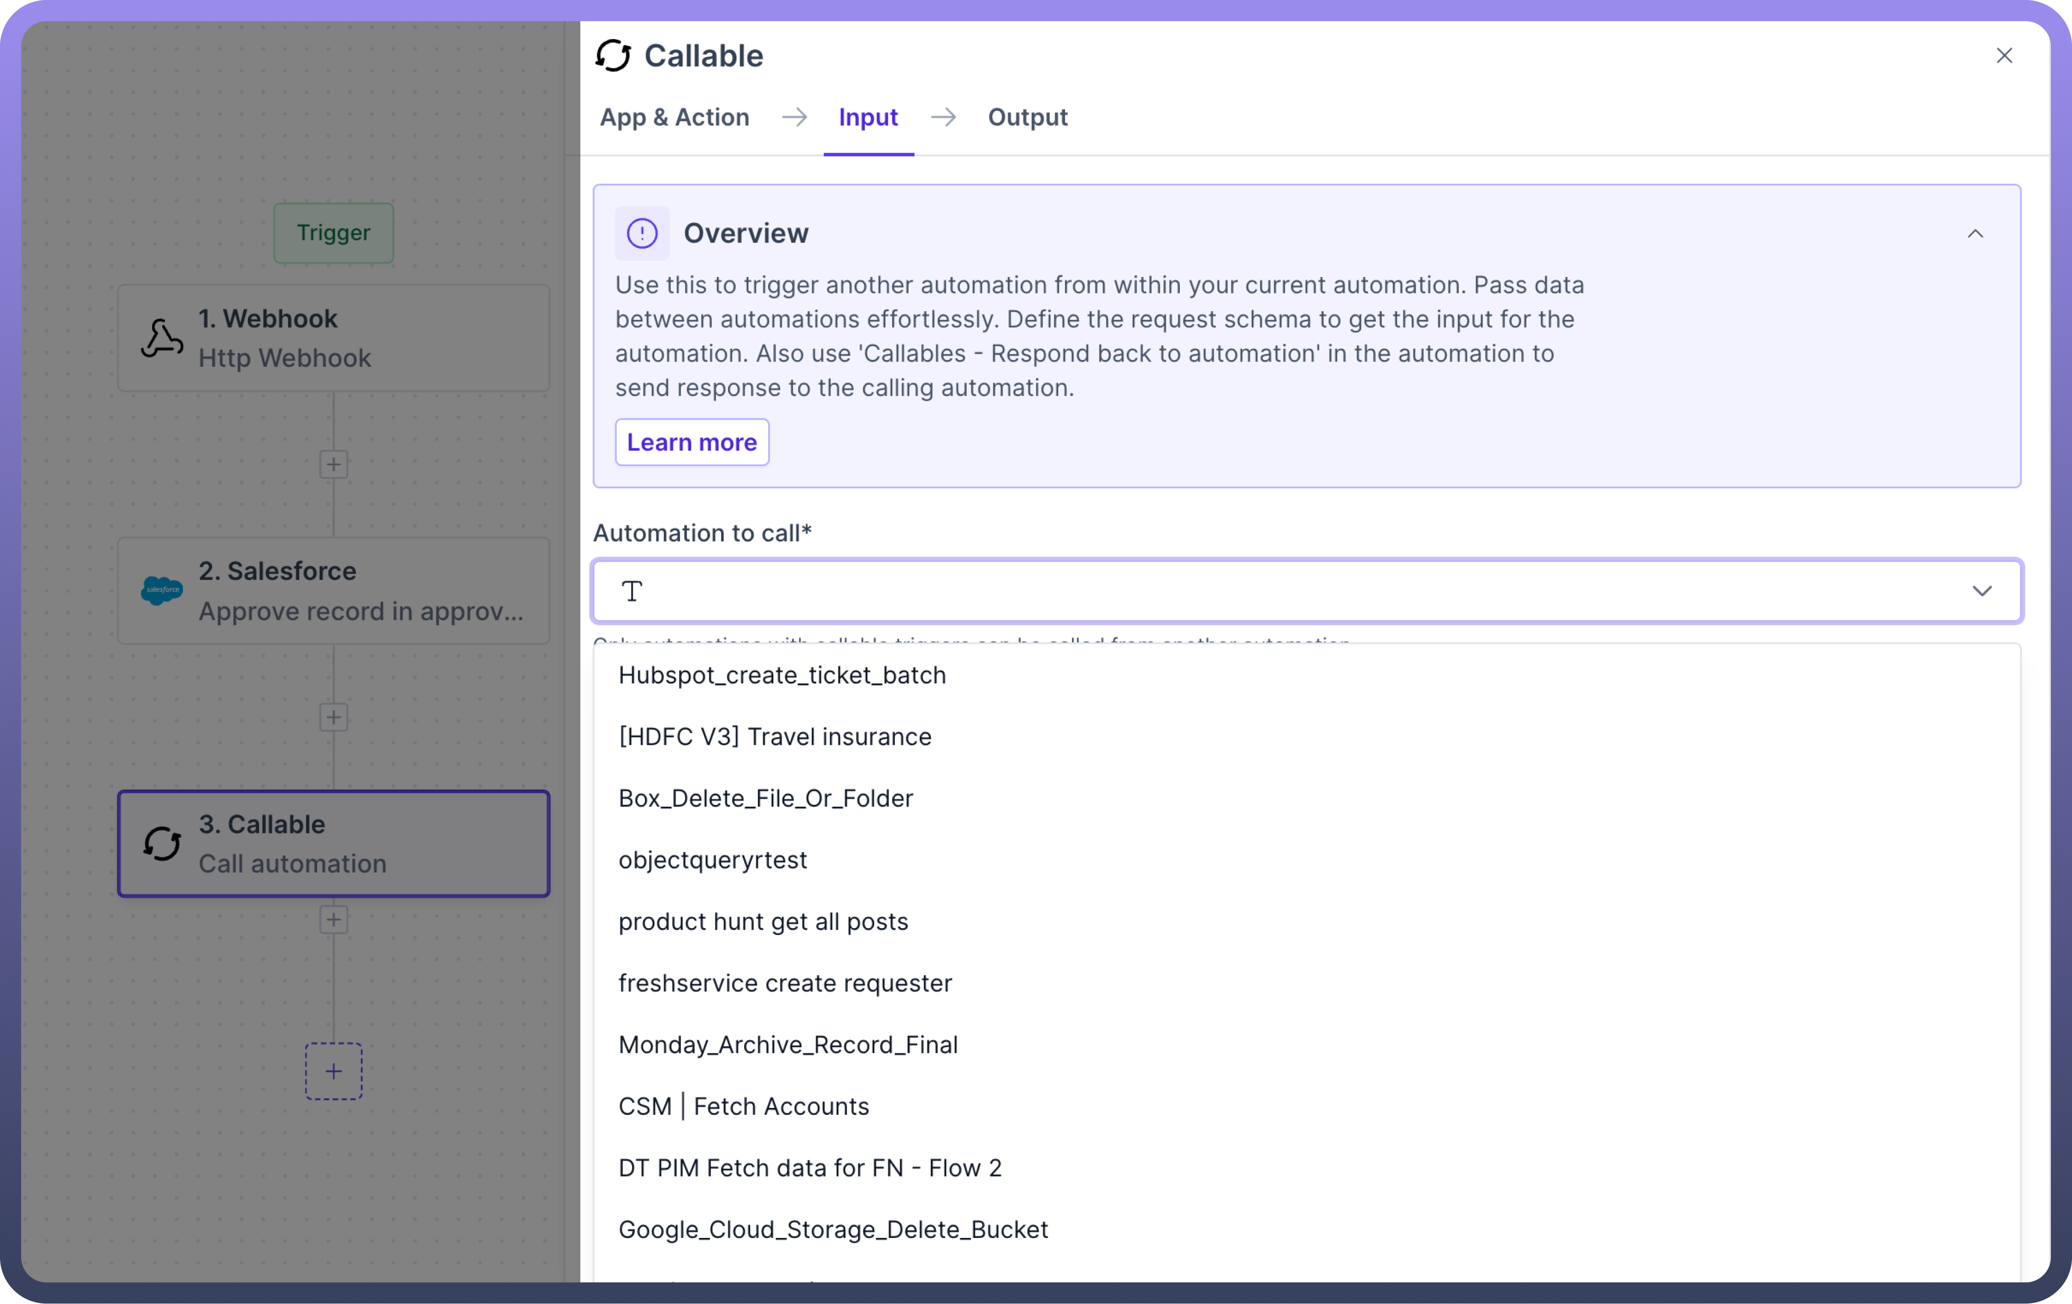Pick [HDFC V3] Travel insurance automation
This screenshot has width=2072, height=1304.
pos(774,737)
